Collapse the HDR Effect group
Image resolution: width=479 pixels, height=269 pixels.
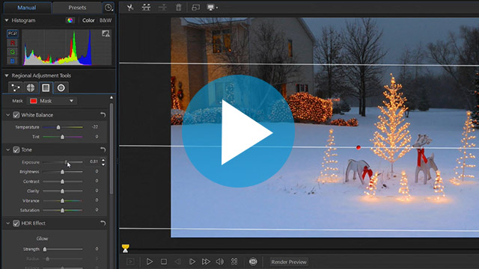click(x=8, y=223)
